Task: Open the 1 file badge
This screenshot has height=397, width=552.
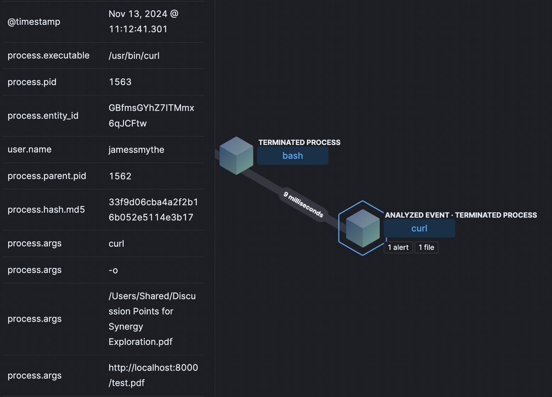Action: pyautogui.click(x=426, y=247)
